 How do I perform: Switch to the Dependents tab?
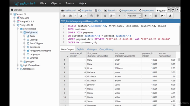(147, 11)
